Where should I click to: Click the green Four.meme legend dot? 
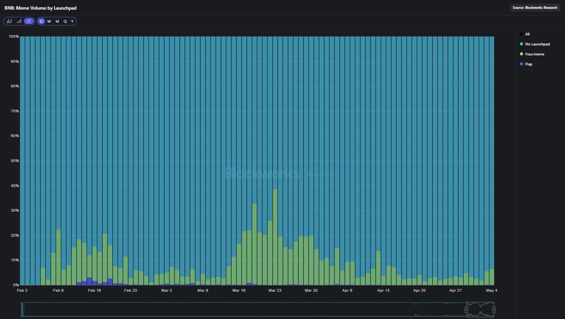click(x=521, y=54)
